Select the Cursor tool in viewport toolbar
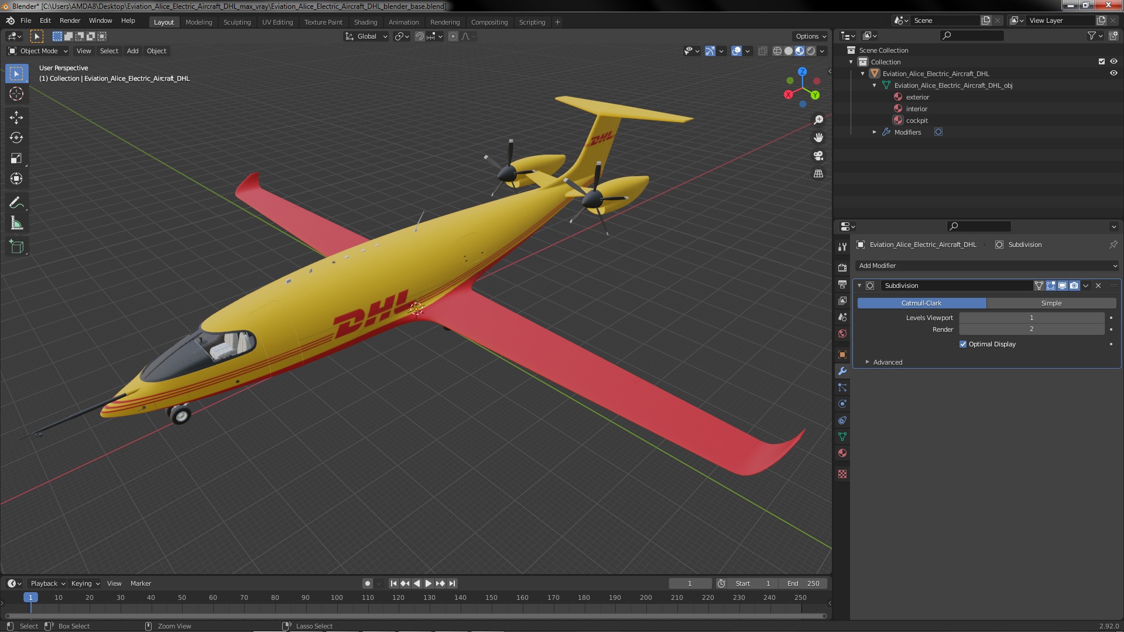Image resolution: width=1124 pixels, height=632 pixels. click(x=16, y=94)
